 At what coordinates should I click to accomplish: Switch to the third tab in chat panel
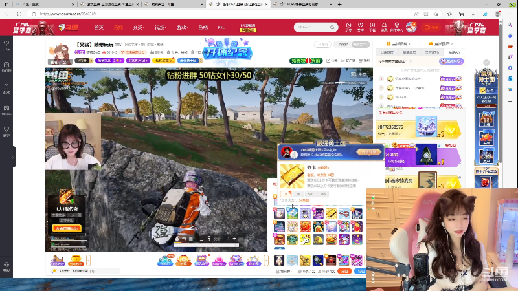point(432,52)
